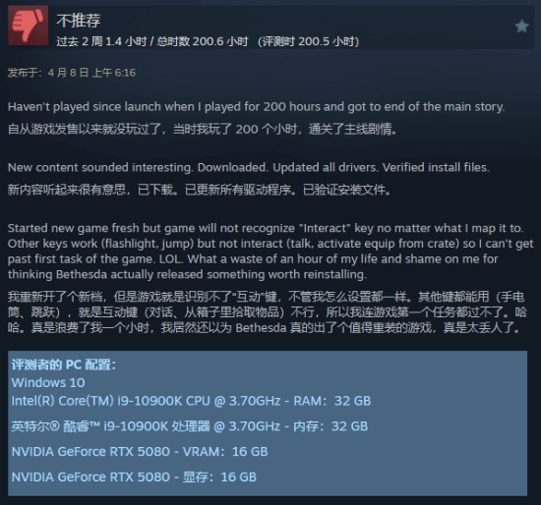Select the line starting 自从游戏发售以来

coord(203,130)
